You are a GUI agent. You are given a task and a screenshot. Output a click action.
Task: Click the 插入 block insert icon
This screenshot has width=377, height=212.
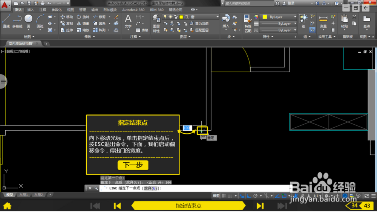pyautogui.click(x=225, y=21)
